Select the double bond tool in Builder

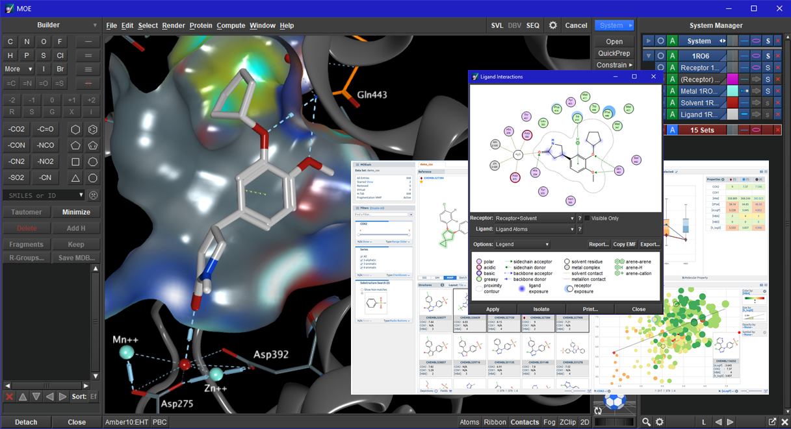(88, 55)
